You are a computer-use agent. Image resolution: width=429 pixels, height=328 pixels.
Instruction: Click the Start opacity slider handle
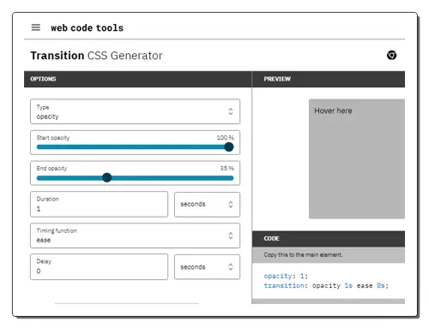229,147
